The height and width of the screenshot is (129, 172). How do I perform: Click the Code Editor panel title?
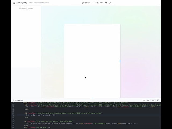pos(19,100)
